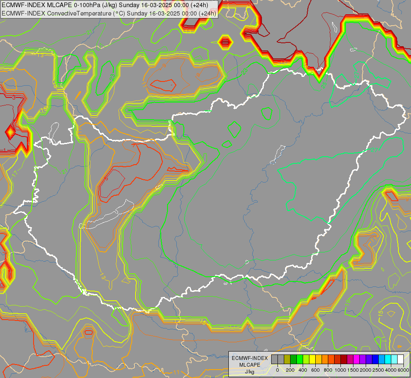Click the legend value 0
Screen dimensions: 411x378
(277, 370)
